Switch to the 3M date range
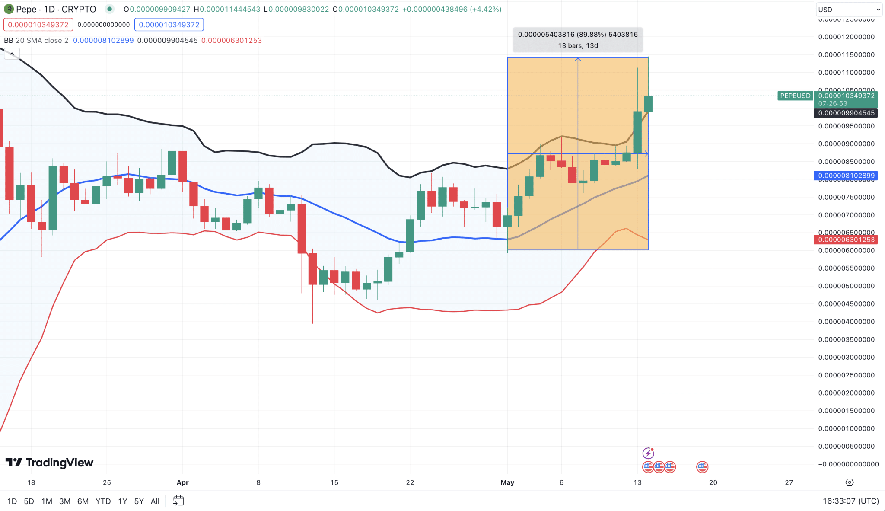This screenshot has width=885, height=511. point(65,501)
